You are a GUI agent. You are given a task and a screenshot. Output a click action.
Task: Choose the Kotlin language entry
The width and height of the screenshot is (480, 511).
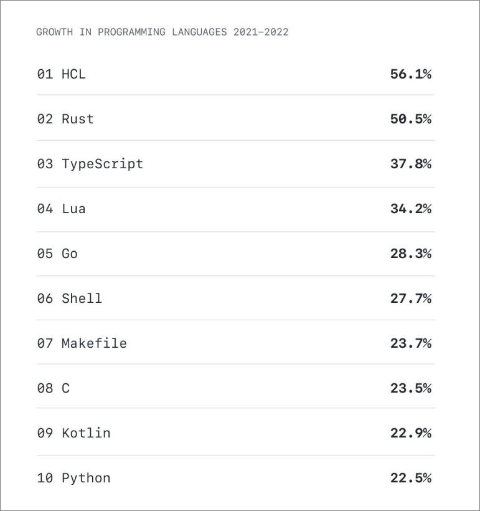(86, 433)
